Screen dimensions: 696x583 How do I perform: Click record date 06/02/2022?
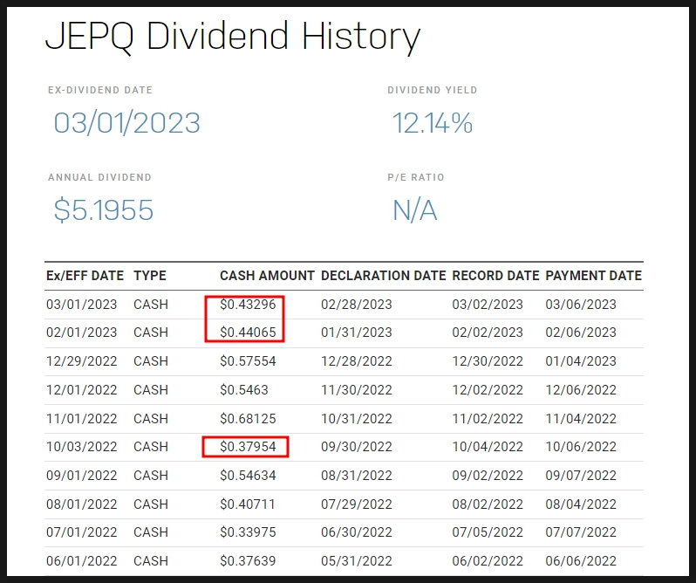point(488,561)
